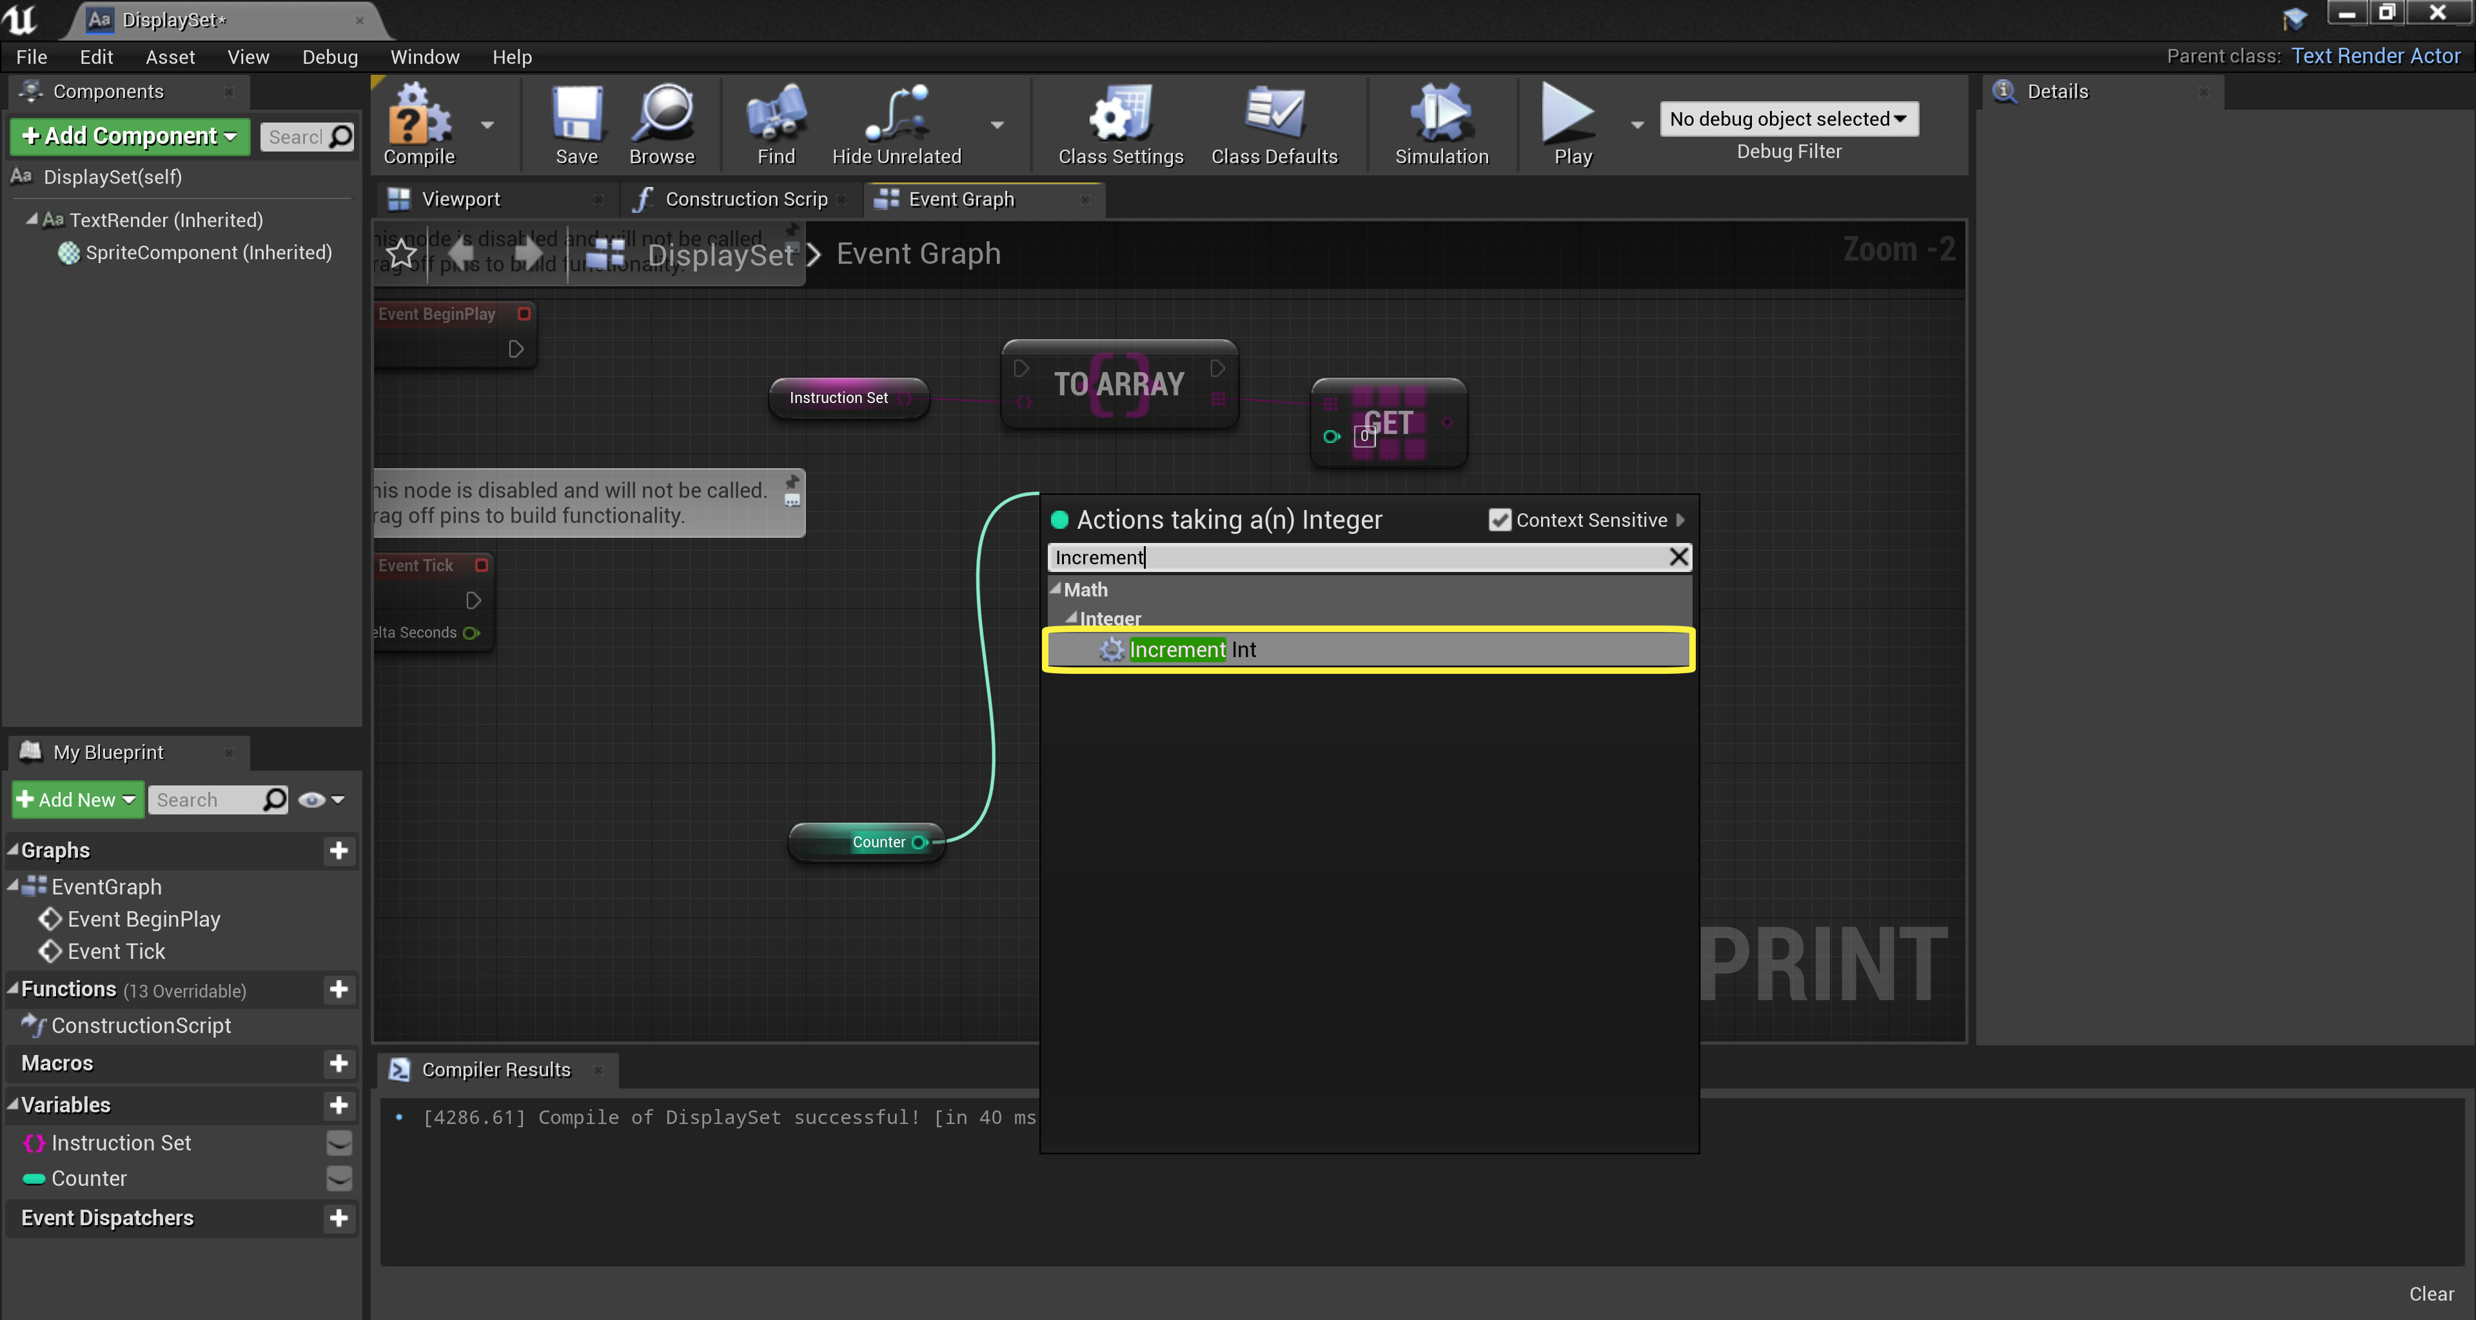Collapse the Variables section in My Blueprint
2476x1320 pixels.
pyautogui.click(x=14, y=1105)
